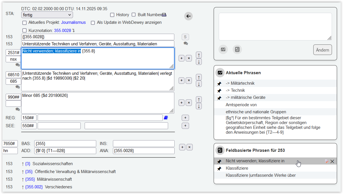Enable the History checkbox
Screen dimensions: 343x194
tap(112, 15)
